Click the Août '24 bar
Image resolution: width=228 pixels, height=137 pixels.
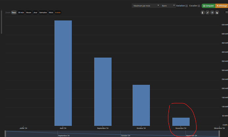click(63, 73)
